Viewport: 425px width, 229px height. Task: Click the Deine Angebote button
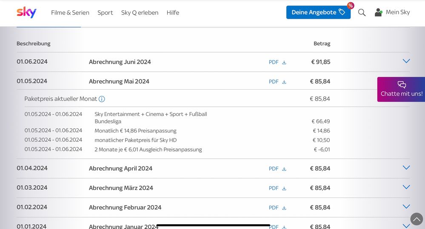coord(318,12)
